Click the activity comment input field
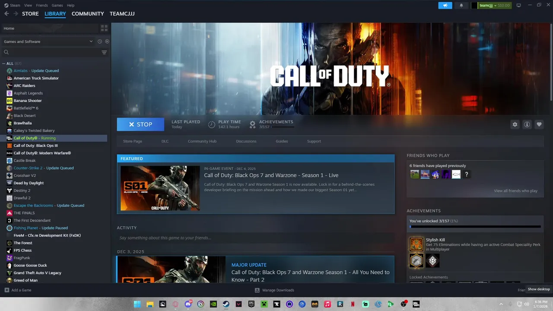Viewport: 553px width, 311px height. tap(256, 238)
